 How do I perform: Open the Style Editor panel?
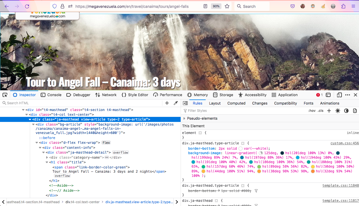[x=135, y=95]
